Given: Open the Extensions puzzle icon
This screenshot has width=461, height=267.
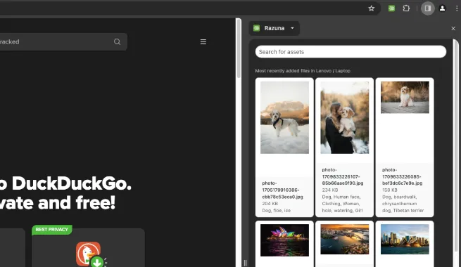Looking at the screenshot, I should tap(406, 8).
